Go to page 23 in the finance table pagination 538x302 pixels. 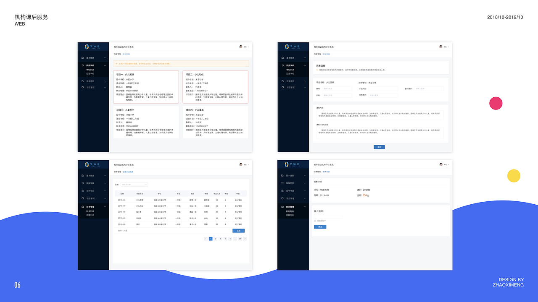tap(240, 239)
